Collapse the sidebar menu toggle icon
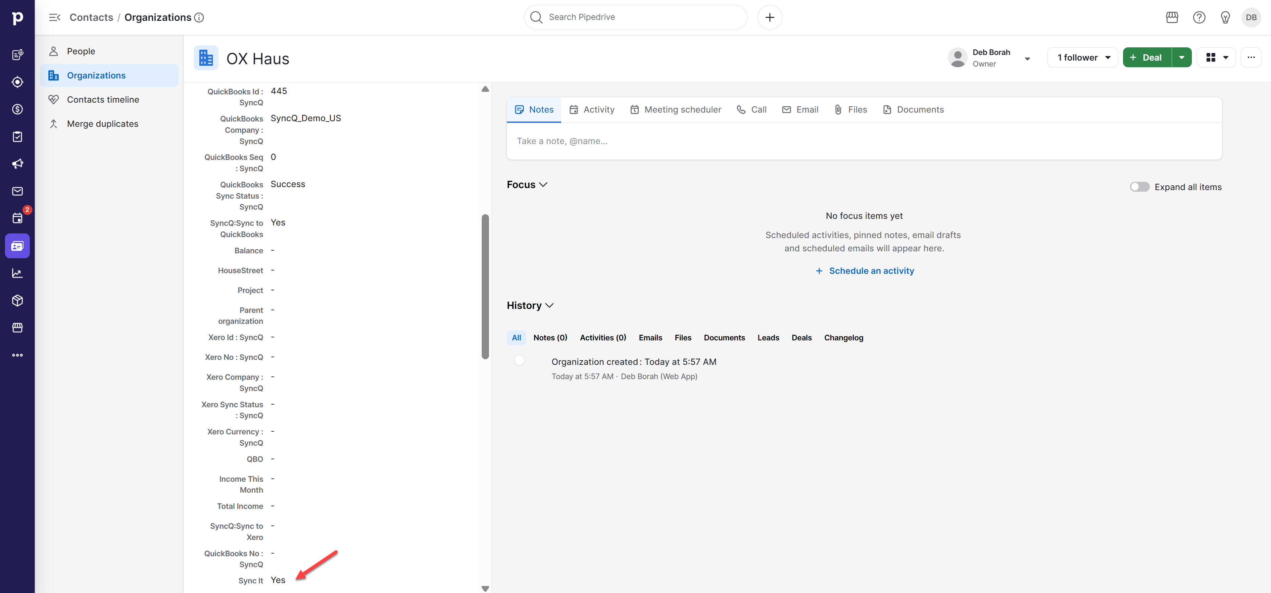1271x593 pixels. pos(54,17)
